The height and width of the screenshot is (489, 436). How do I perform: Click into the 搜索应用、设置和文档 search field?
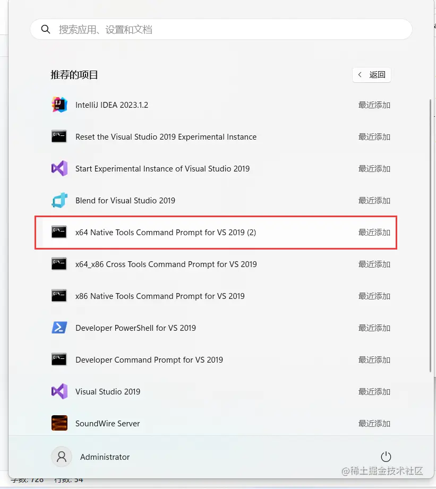click(x=221, y=29)
